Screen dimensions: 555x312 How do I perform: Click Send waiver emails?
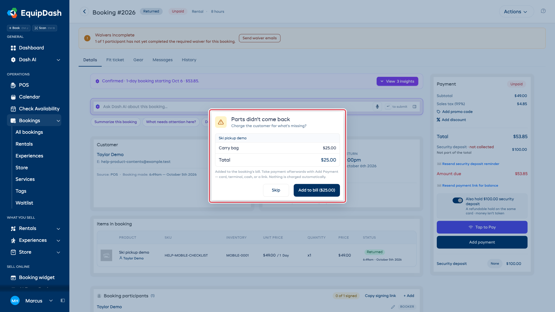260,38
